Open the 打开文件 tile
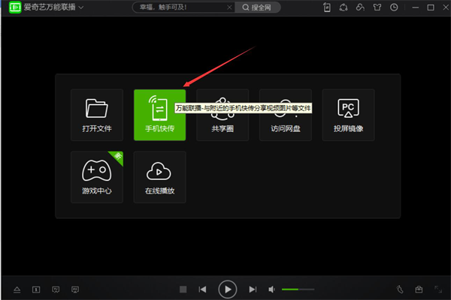The height and width of the screenshot is (300, 451). [97, 115]
